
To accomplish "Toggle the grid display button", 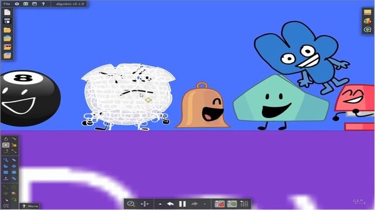I will coord(244,204).
